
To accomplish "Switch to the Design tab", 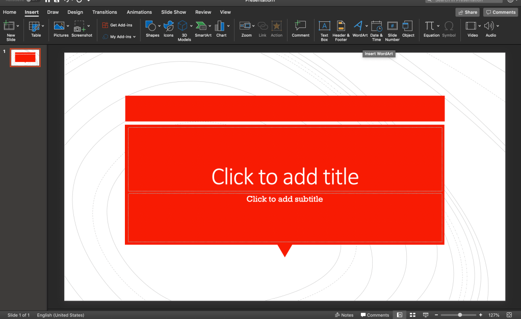I will [75, 12].
